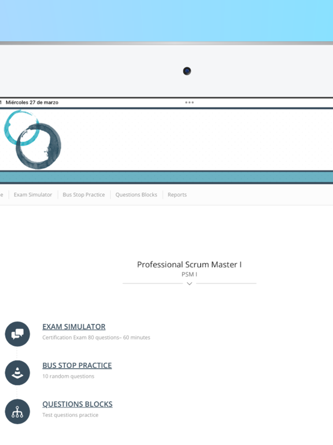
Task: Follow the EXAM SIMULATOR heading link
Action: pos(74,327)
